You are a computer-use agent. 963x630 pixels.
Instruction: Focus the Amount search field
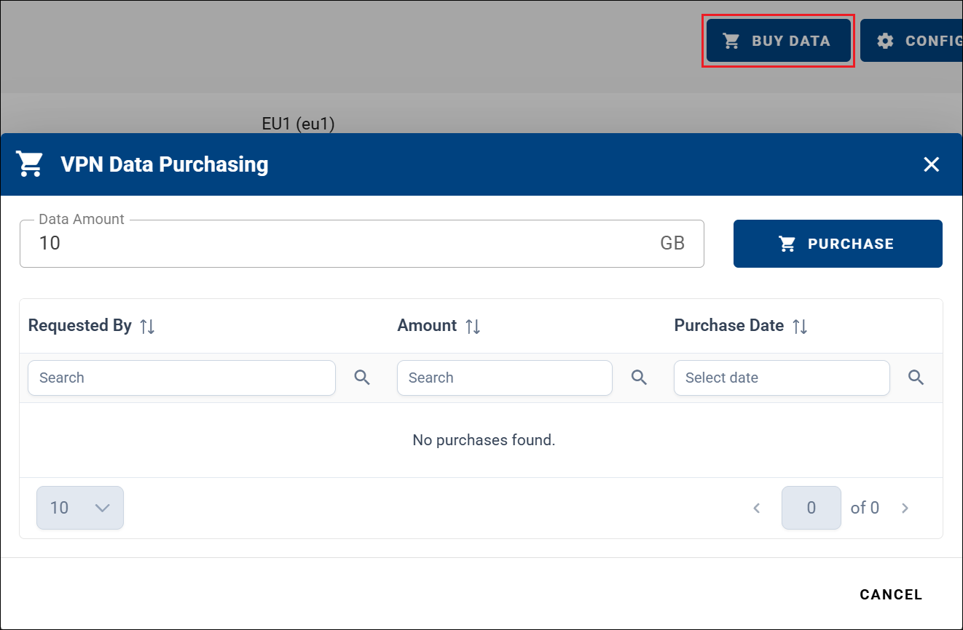click(x=504, y=378)
